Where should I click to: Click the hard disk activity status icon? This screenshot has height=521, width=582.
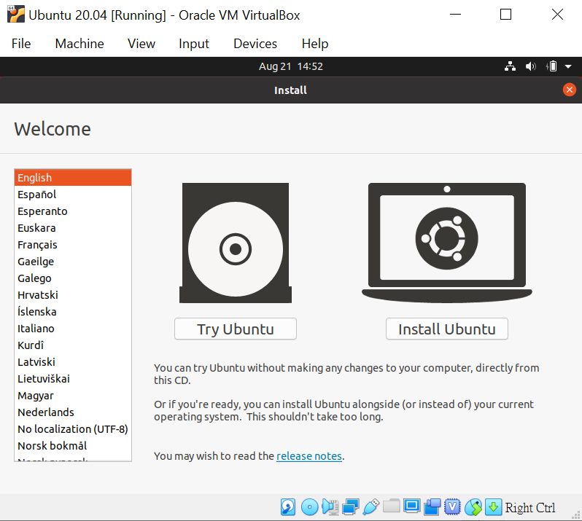coord(288,507)
